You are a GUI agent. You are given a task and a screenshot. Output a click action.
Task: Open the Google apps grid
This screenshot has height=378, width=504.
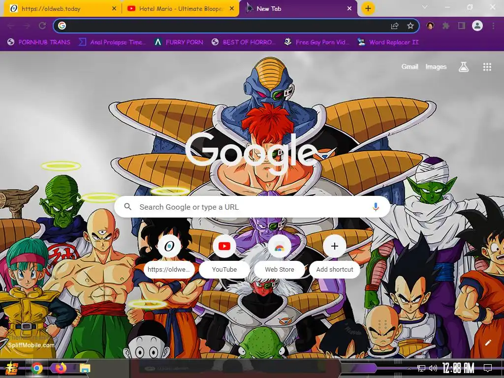click(487, 67)
